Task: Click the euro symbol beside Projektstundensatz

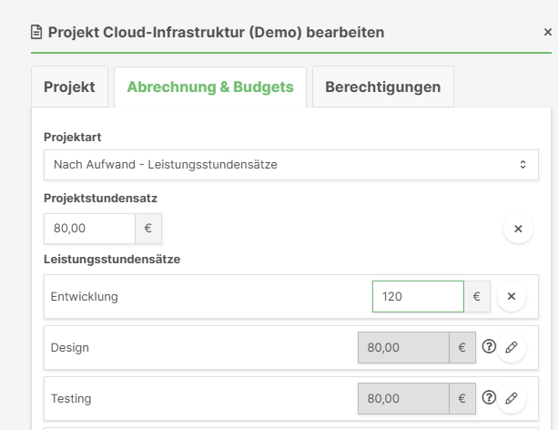Action: tap(148, 229)
